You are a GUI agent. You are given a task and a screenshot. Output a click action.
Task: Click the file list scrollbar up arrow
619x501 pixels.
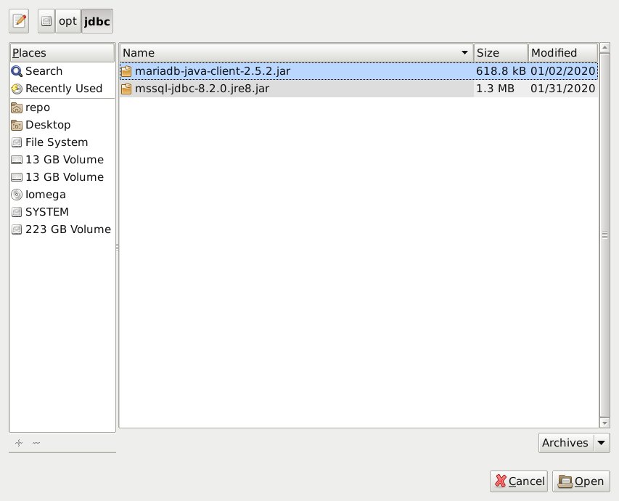click(604, 48)
